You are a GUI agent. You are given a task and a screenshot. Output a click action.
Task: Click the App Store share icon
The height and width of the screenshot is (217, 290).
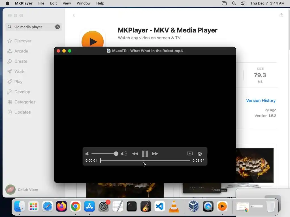pos(281,15)
